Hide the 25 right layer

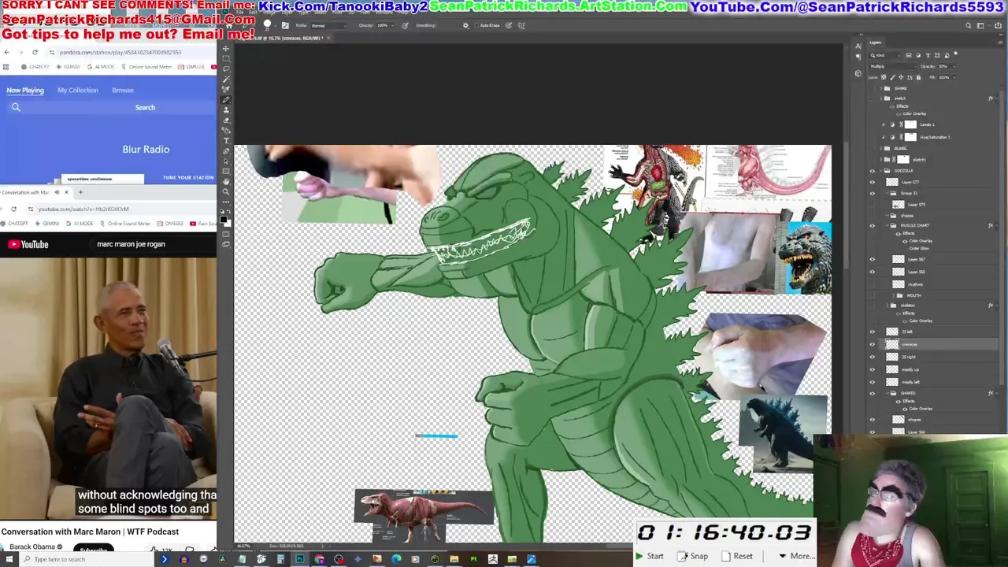872,357
